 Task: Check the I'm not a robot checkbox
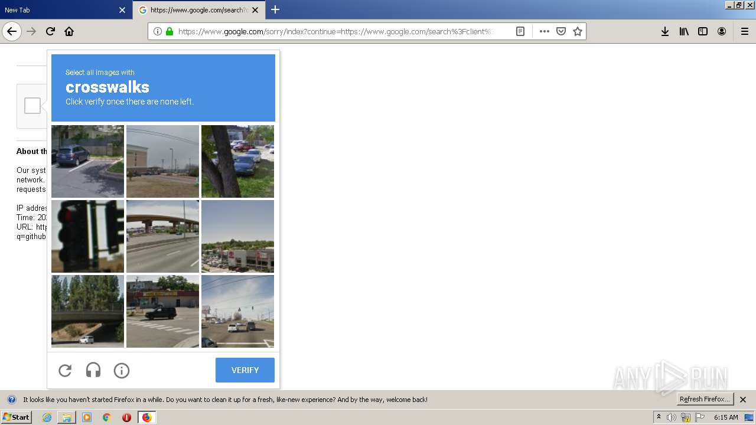[32, 106]
